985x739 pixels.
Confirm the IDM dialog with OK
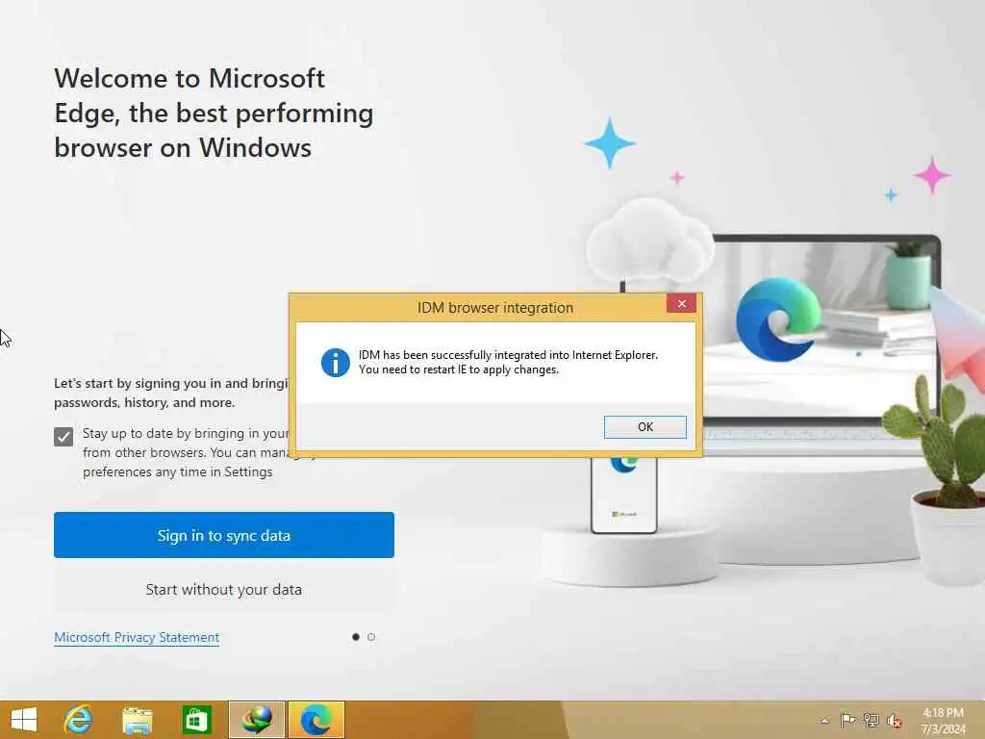point(644,426)
